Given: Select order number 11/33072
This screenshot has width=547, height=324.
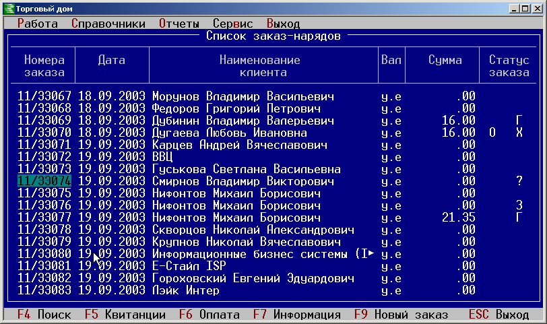Looking at the screenshot, I should [x=44, y=156].
